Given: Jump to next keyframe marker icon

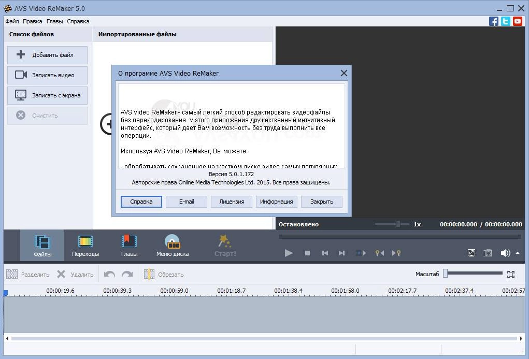Looking at the screenshot, I should 396,253.
